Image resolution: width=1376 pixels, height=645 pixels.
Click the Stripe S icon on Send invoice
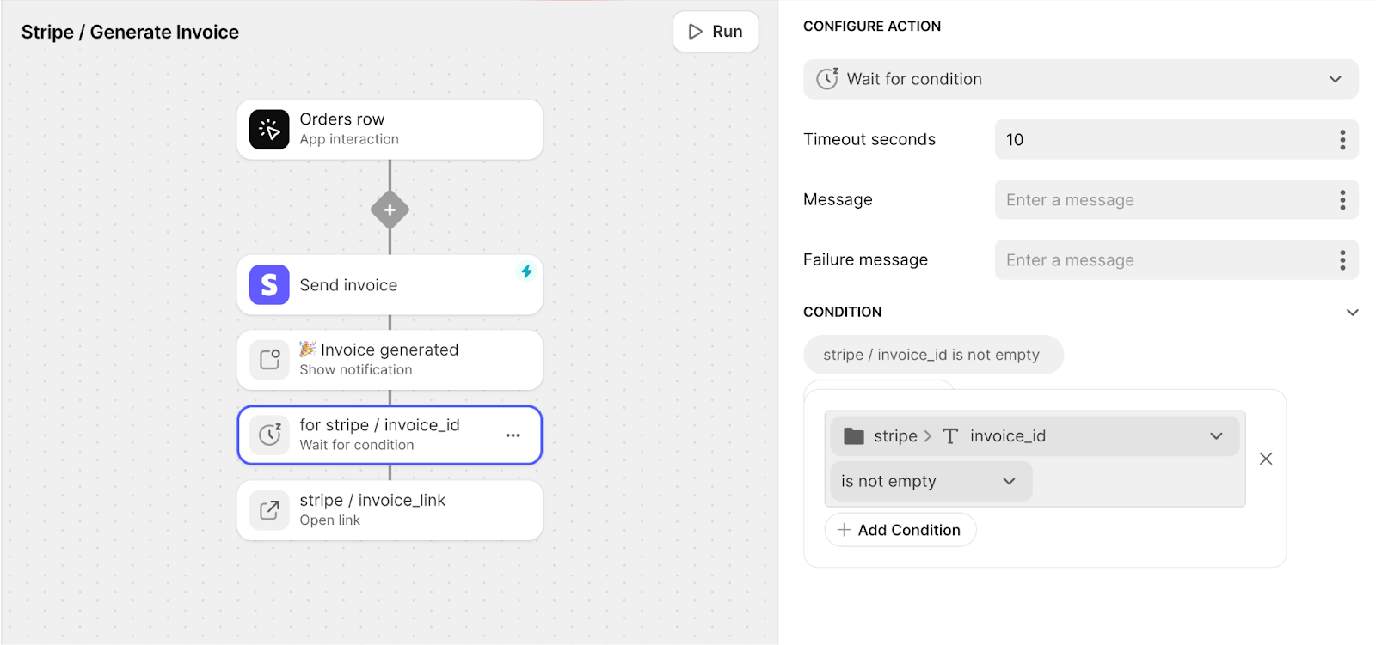269,284
